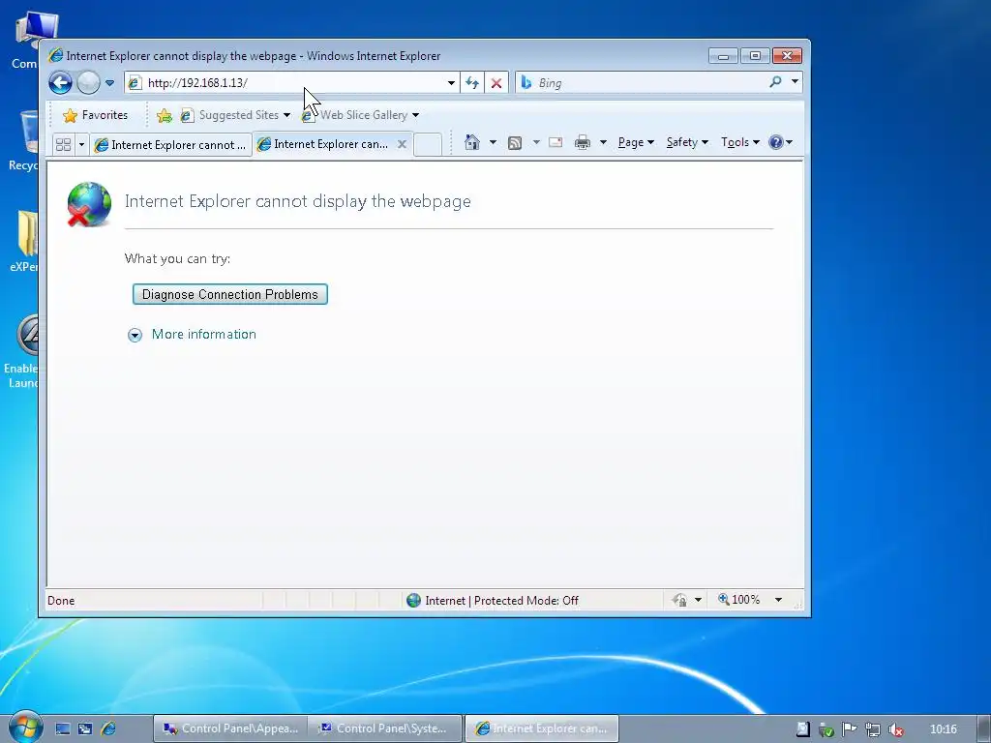Open search provider dropdown arrow

pyautogui.click(x=796, y=81)
